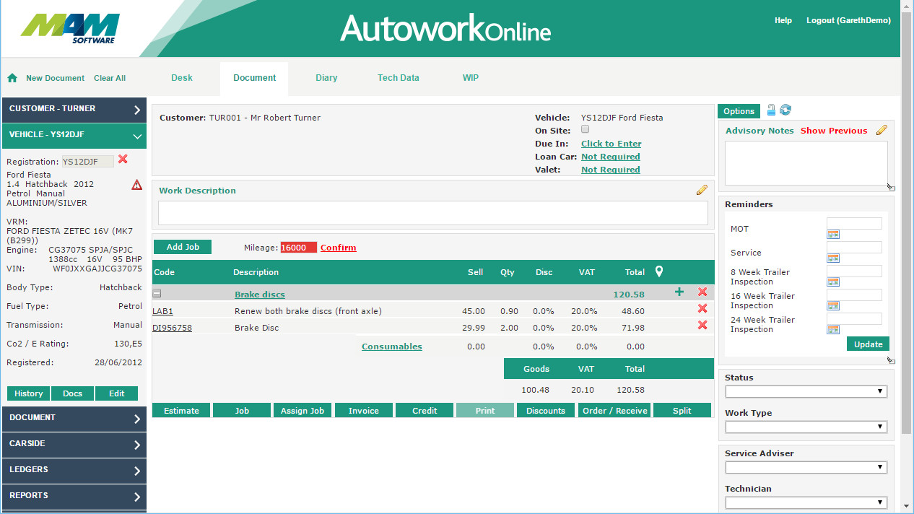
Task: Add item to Brake discs job with plus icon
Action: [679, 292]
